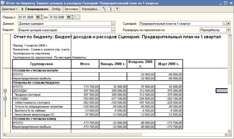Click the horizontal scrollbar left arrow

[4, 135]
